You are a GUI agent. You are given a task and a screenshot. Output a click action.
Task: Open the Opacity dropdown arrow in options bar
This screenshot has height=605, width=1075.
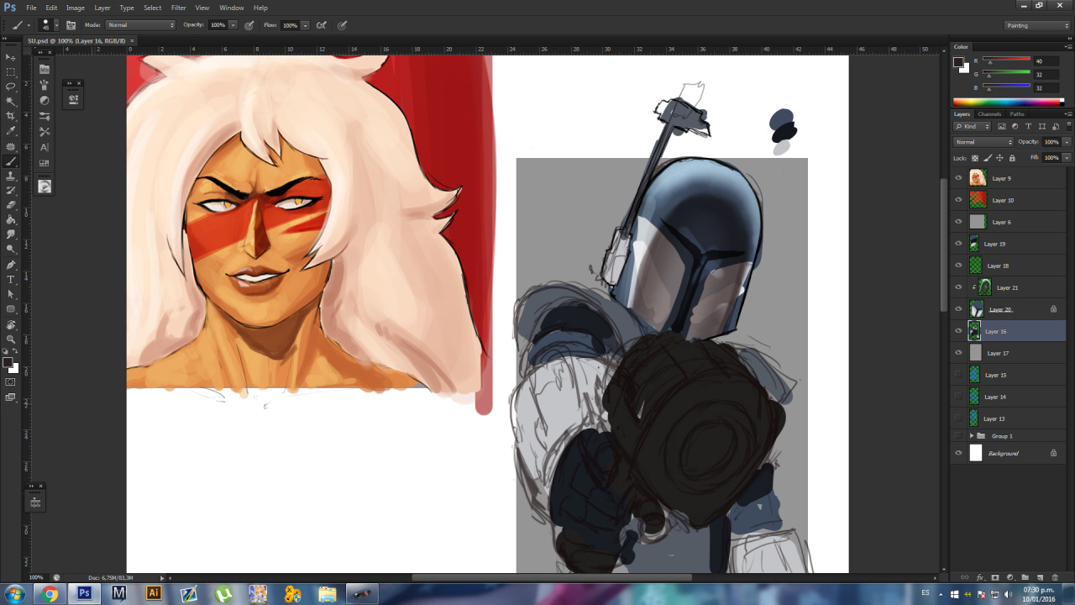[233, 25]
